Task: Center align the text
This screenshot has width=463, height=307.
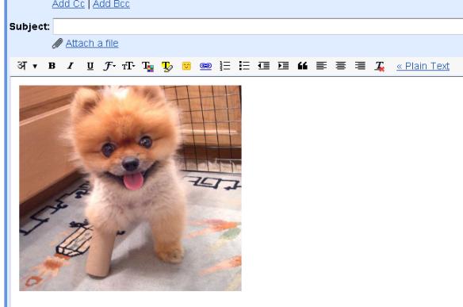Action: (x=341, y=66)
